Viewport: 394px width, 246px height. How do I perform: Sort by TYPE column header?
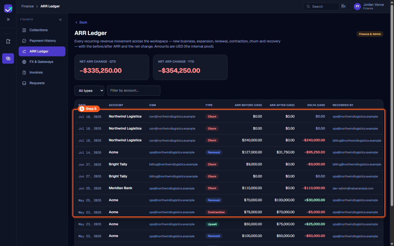[x=209, y=105]
